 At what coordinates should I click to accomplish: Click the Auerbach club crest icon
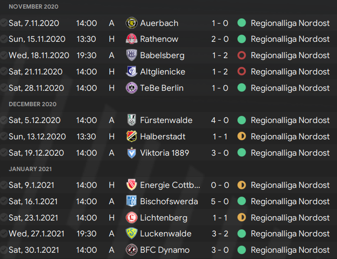(131, 23)
